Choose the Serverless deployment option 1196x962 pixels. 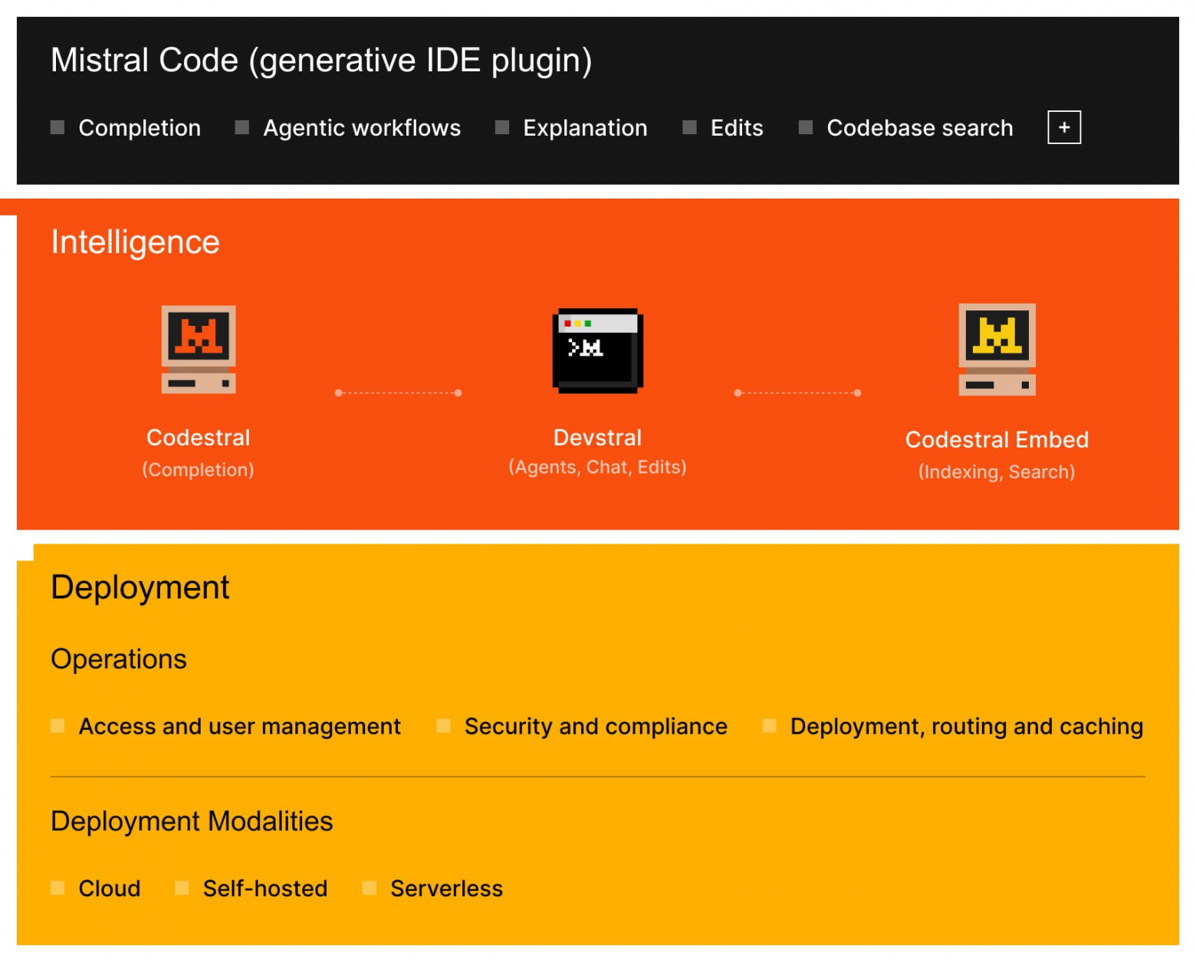(446, 888)
